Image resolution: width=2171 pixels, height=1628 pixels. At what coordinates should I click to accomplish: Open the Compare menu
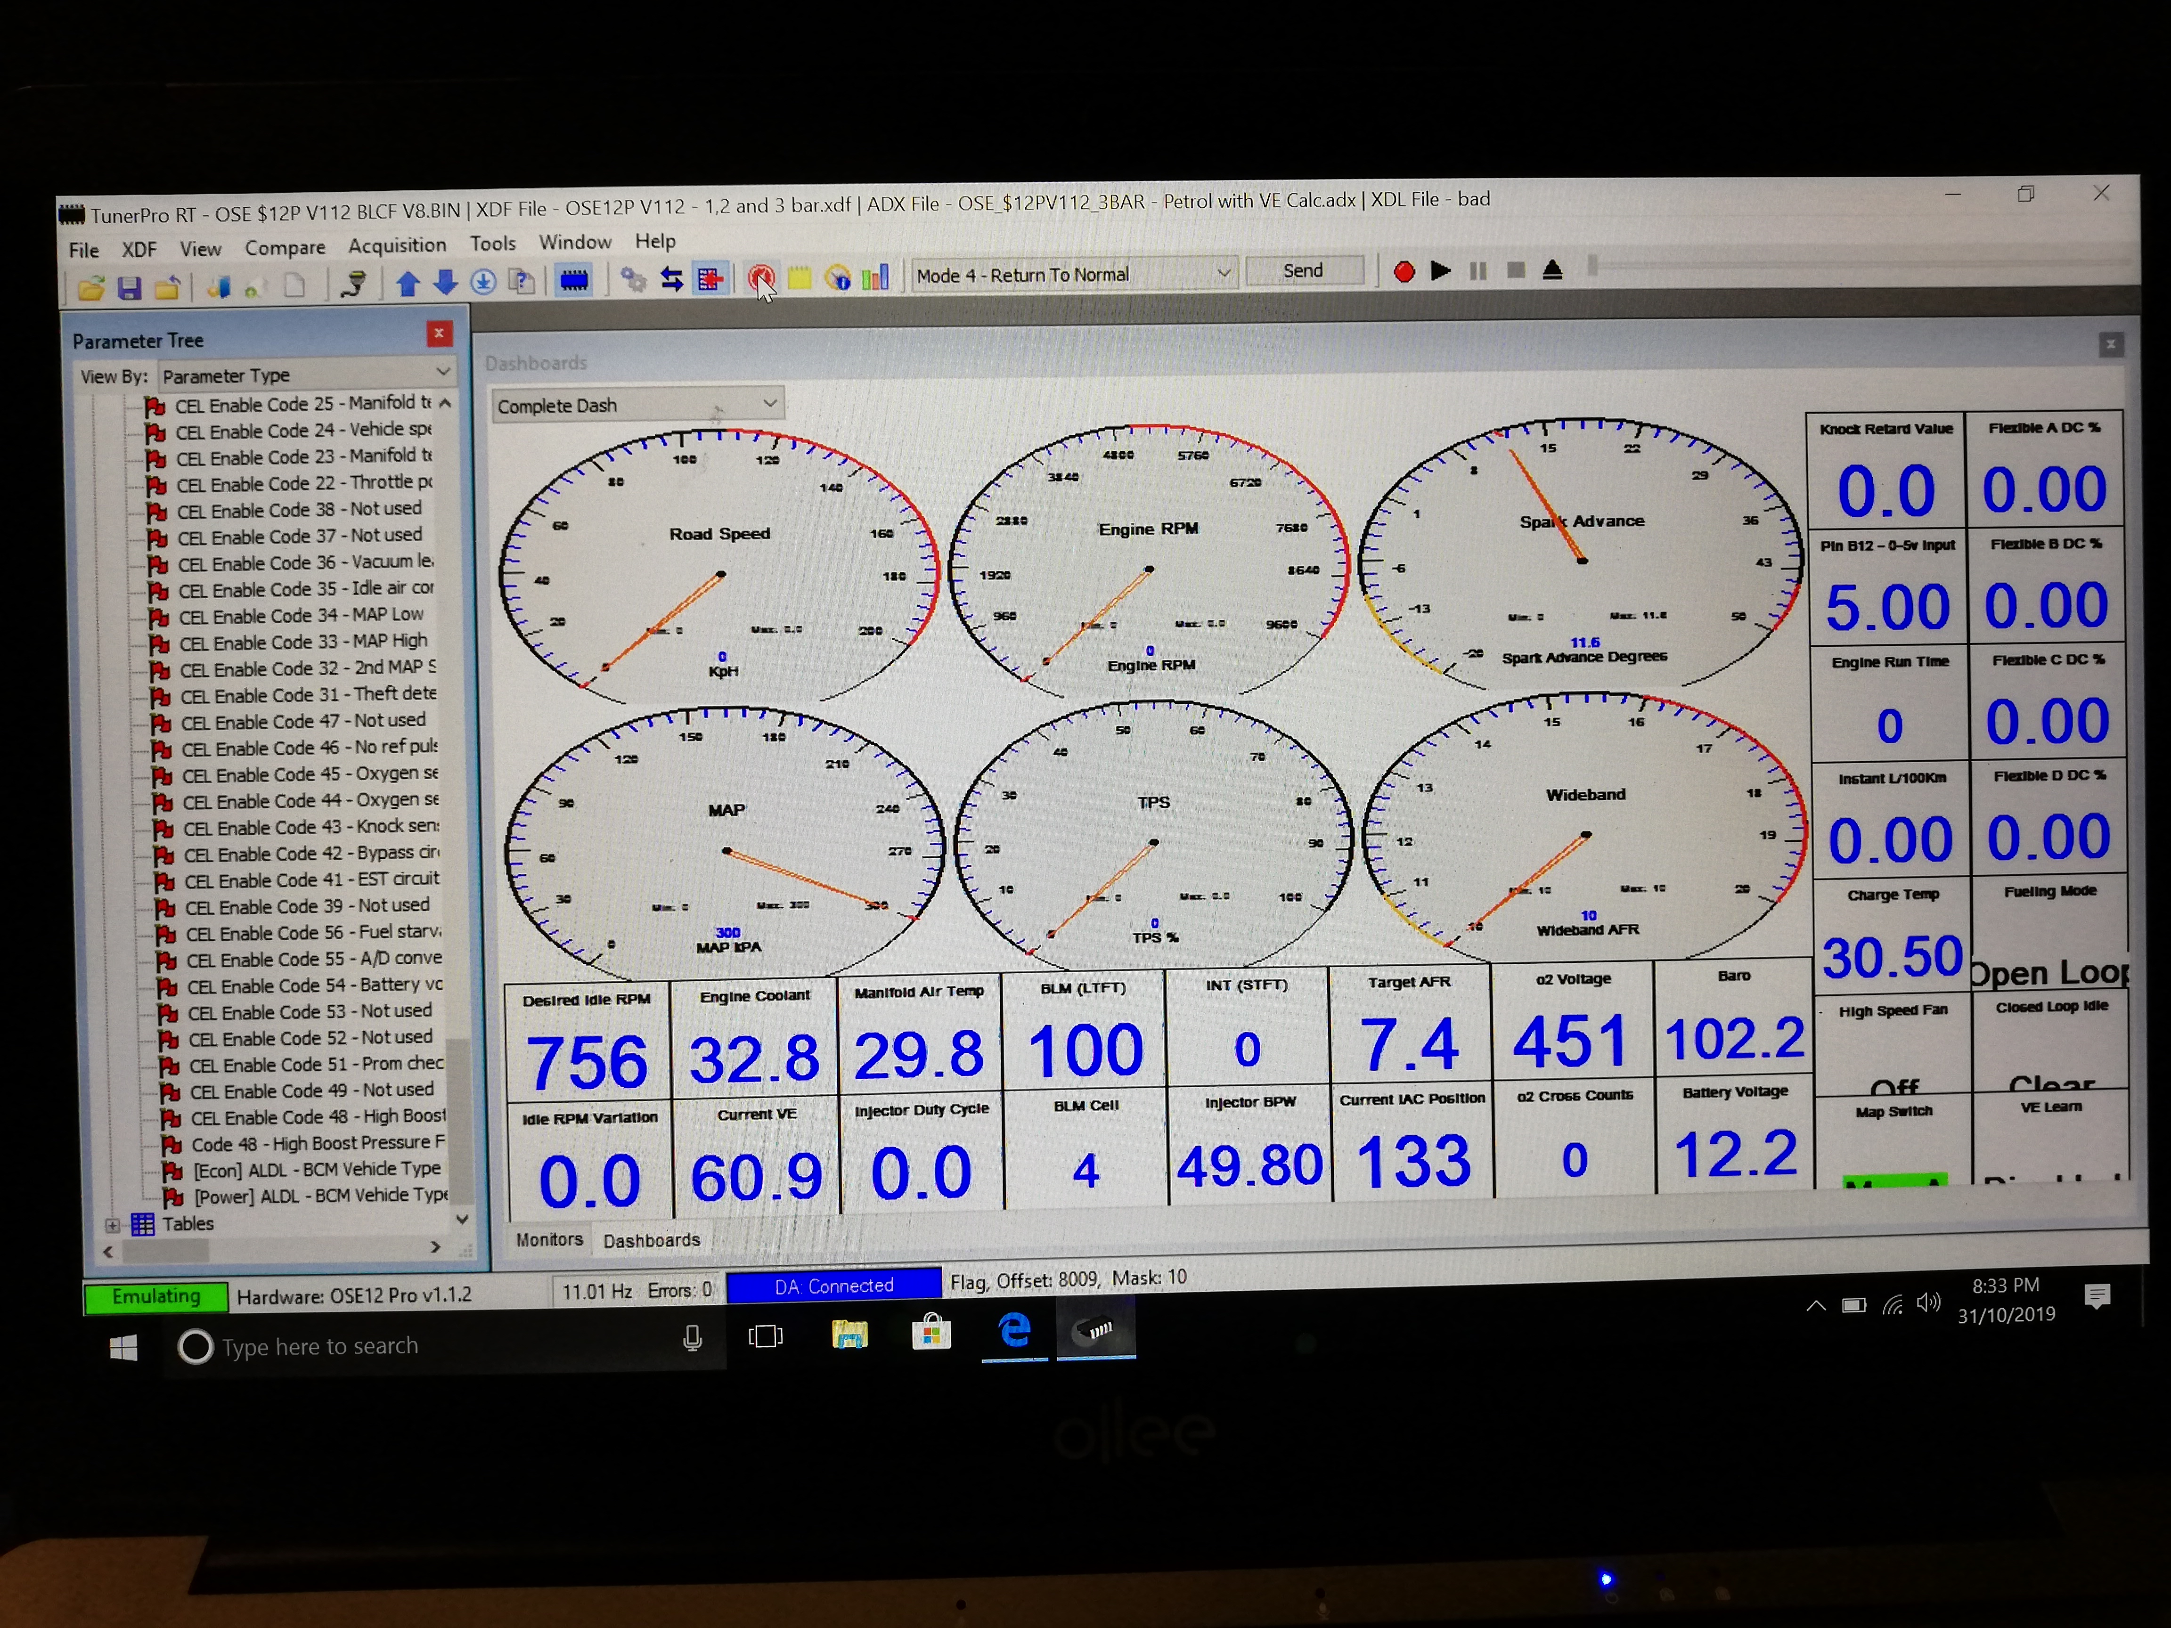click(x=285, y=247)
